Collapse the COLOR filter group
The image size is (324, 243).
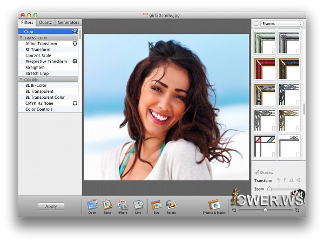[x=21, y=79]
